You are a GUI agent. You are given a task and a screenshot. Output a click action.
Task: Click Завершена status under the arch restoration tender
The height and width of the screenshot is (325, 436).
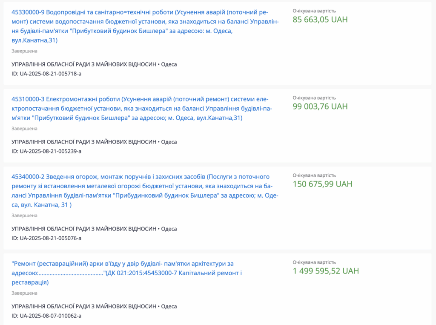click(x=24, y=293)
